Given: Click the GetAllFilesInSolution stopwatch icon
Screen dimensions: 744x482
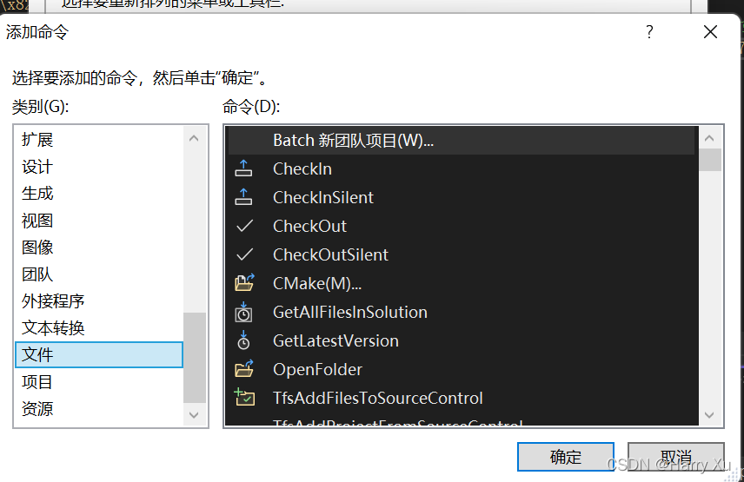Looking at the screenshot, I should [244, 312].
